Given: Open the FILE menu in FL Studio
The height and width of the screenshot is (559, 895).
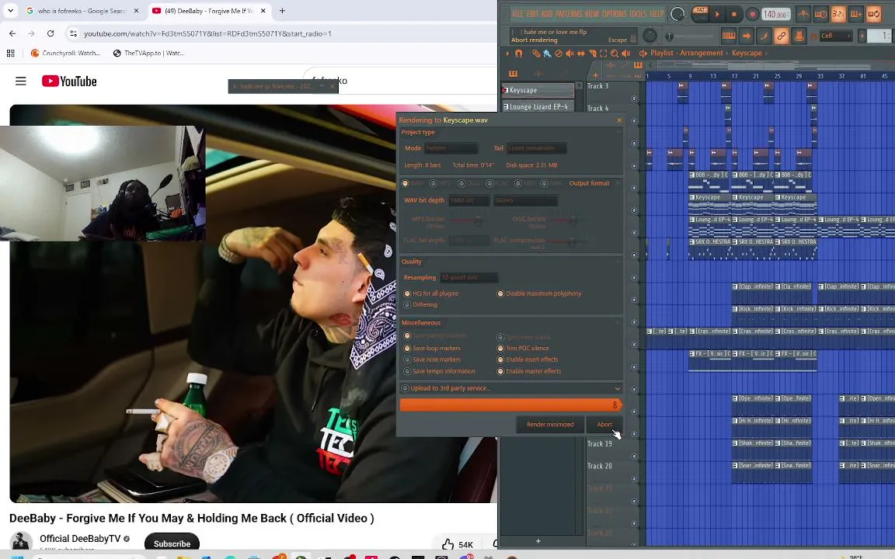Looking at the screenshot, I should click(x=517, y=14).
